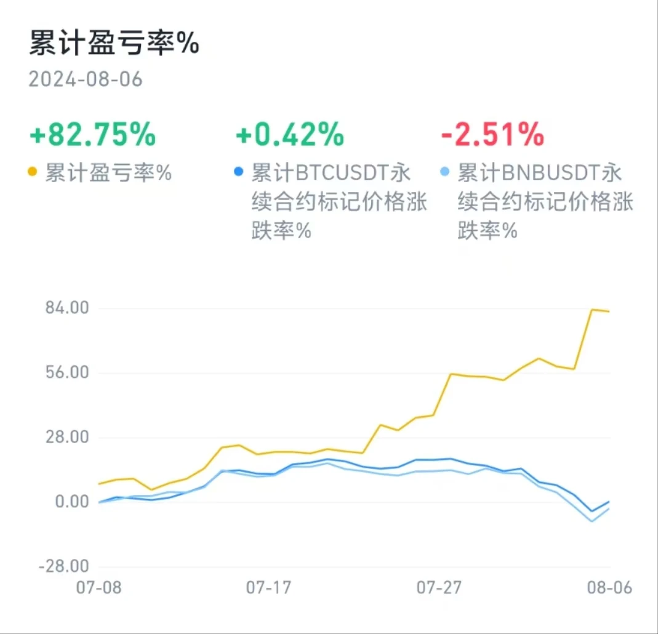Click the -2.51% BNBUSDT value
658x634 pixels.
pyautogui.click(x=492, y=134)
